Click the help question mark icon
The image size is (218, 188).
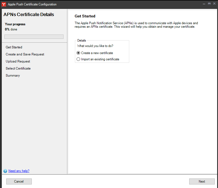[5, 171]
